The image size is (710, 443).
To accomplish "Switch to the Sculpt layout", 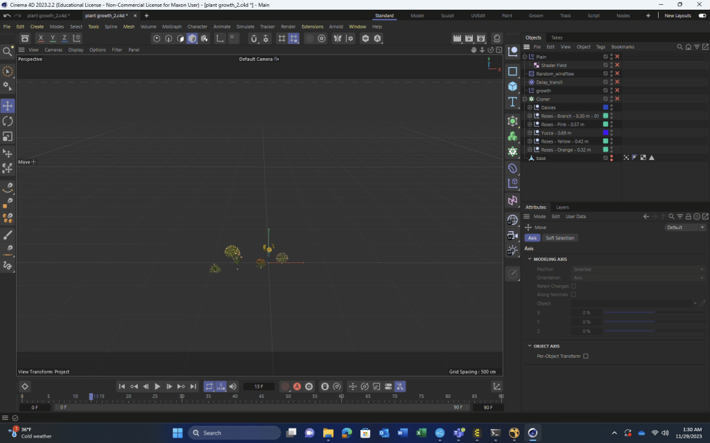I will 447,15.
